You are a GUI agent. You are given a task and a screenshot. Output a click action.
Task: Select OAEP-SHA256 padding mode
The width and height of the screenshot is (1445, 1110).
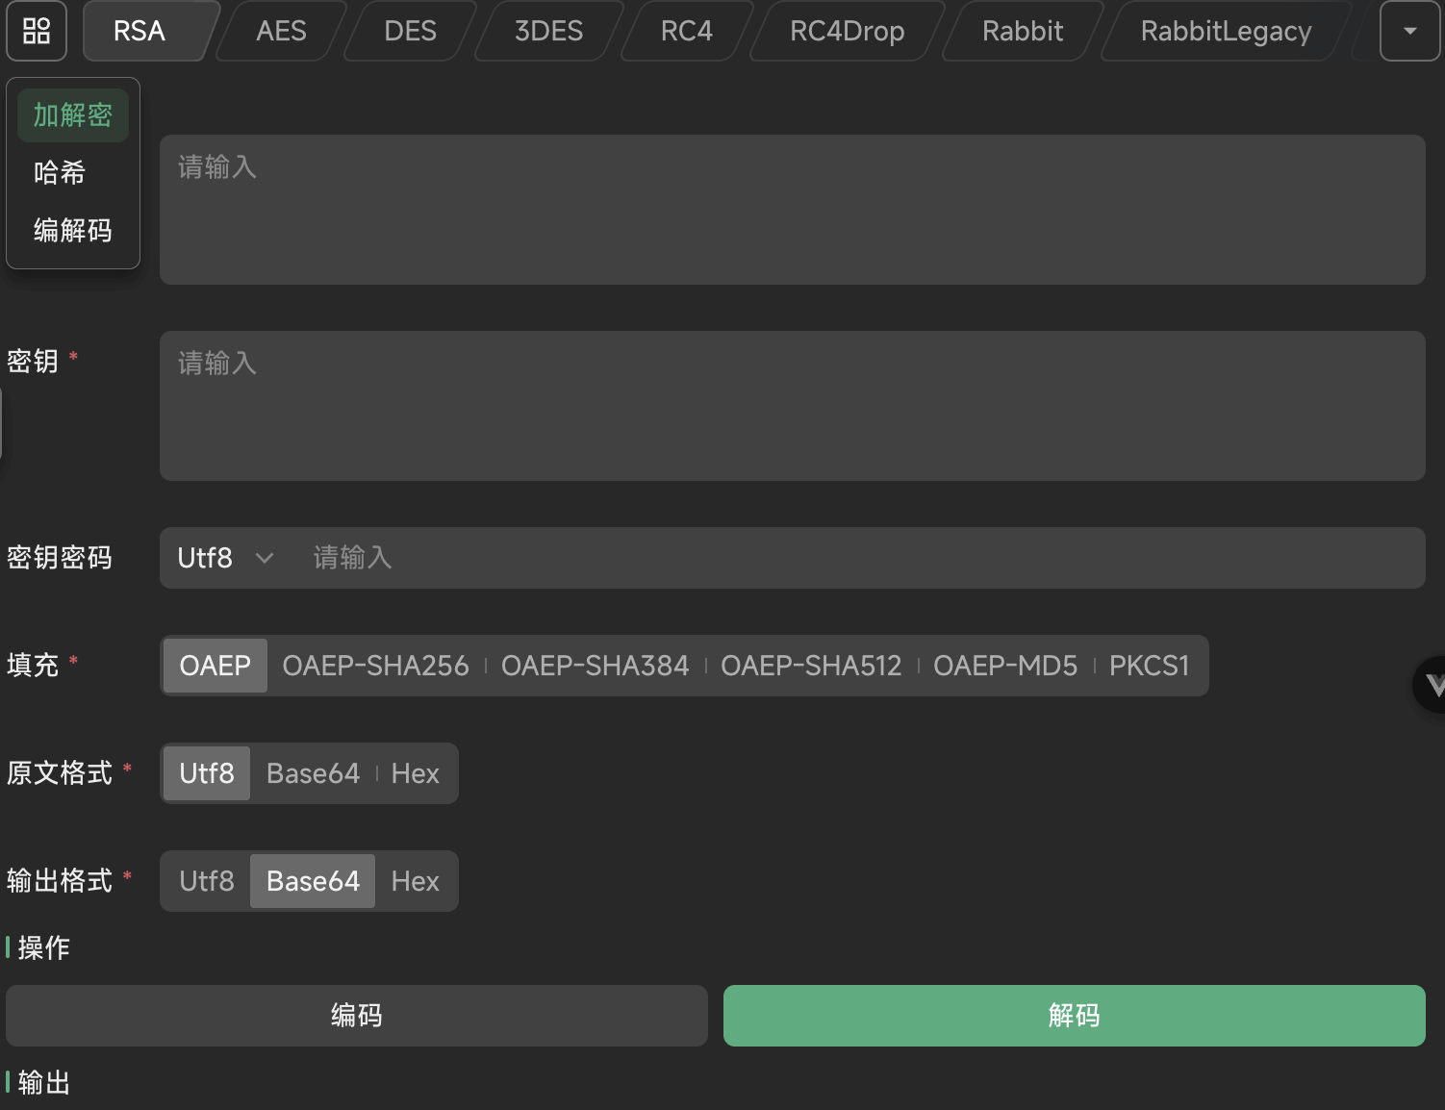[374, 665]
